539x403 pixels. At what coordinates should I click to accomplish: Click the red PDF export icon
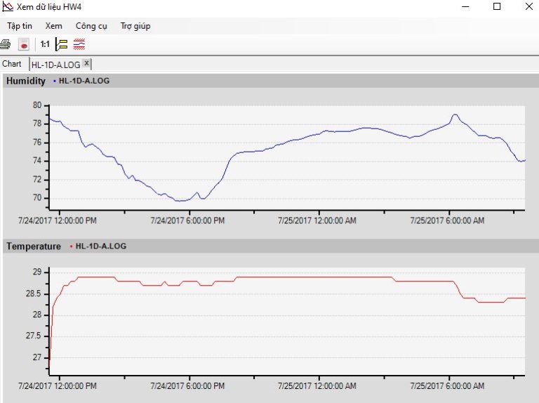[x=24, y=44]
